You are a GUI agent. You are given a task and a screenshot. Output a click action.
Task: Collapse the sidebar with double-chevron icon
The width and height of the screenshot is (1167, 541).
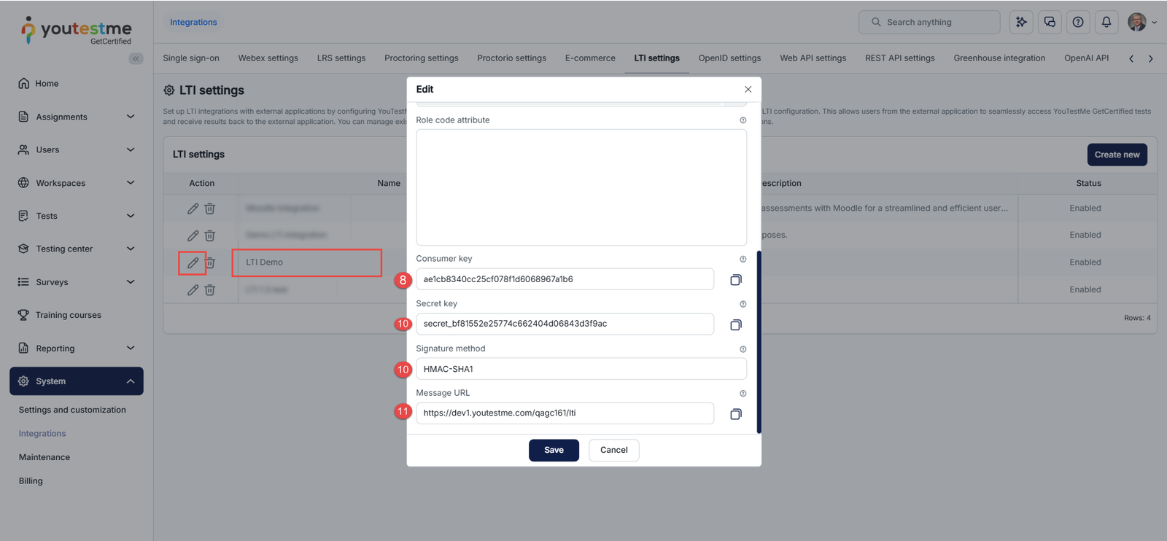tap(136, 58)
